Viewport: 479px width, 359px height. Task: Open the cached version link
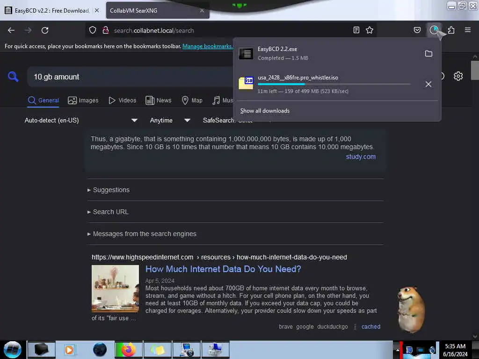coord(371,327)
